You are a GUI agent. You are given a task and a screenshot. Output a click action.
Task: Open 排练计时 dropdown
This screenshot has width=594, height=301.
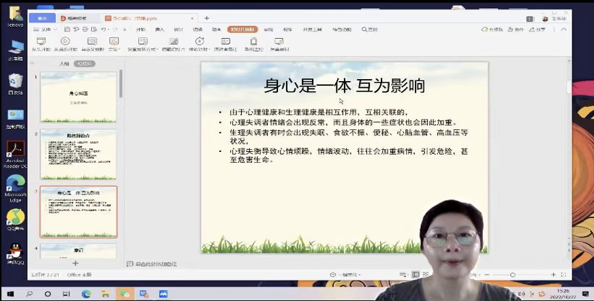pos(200,44)
